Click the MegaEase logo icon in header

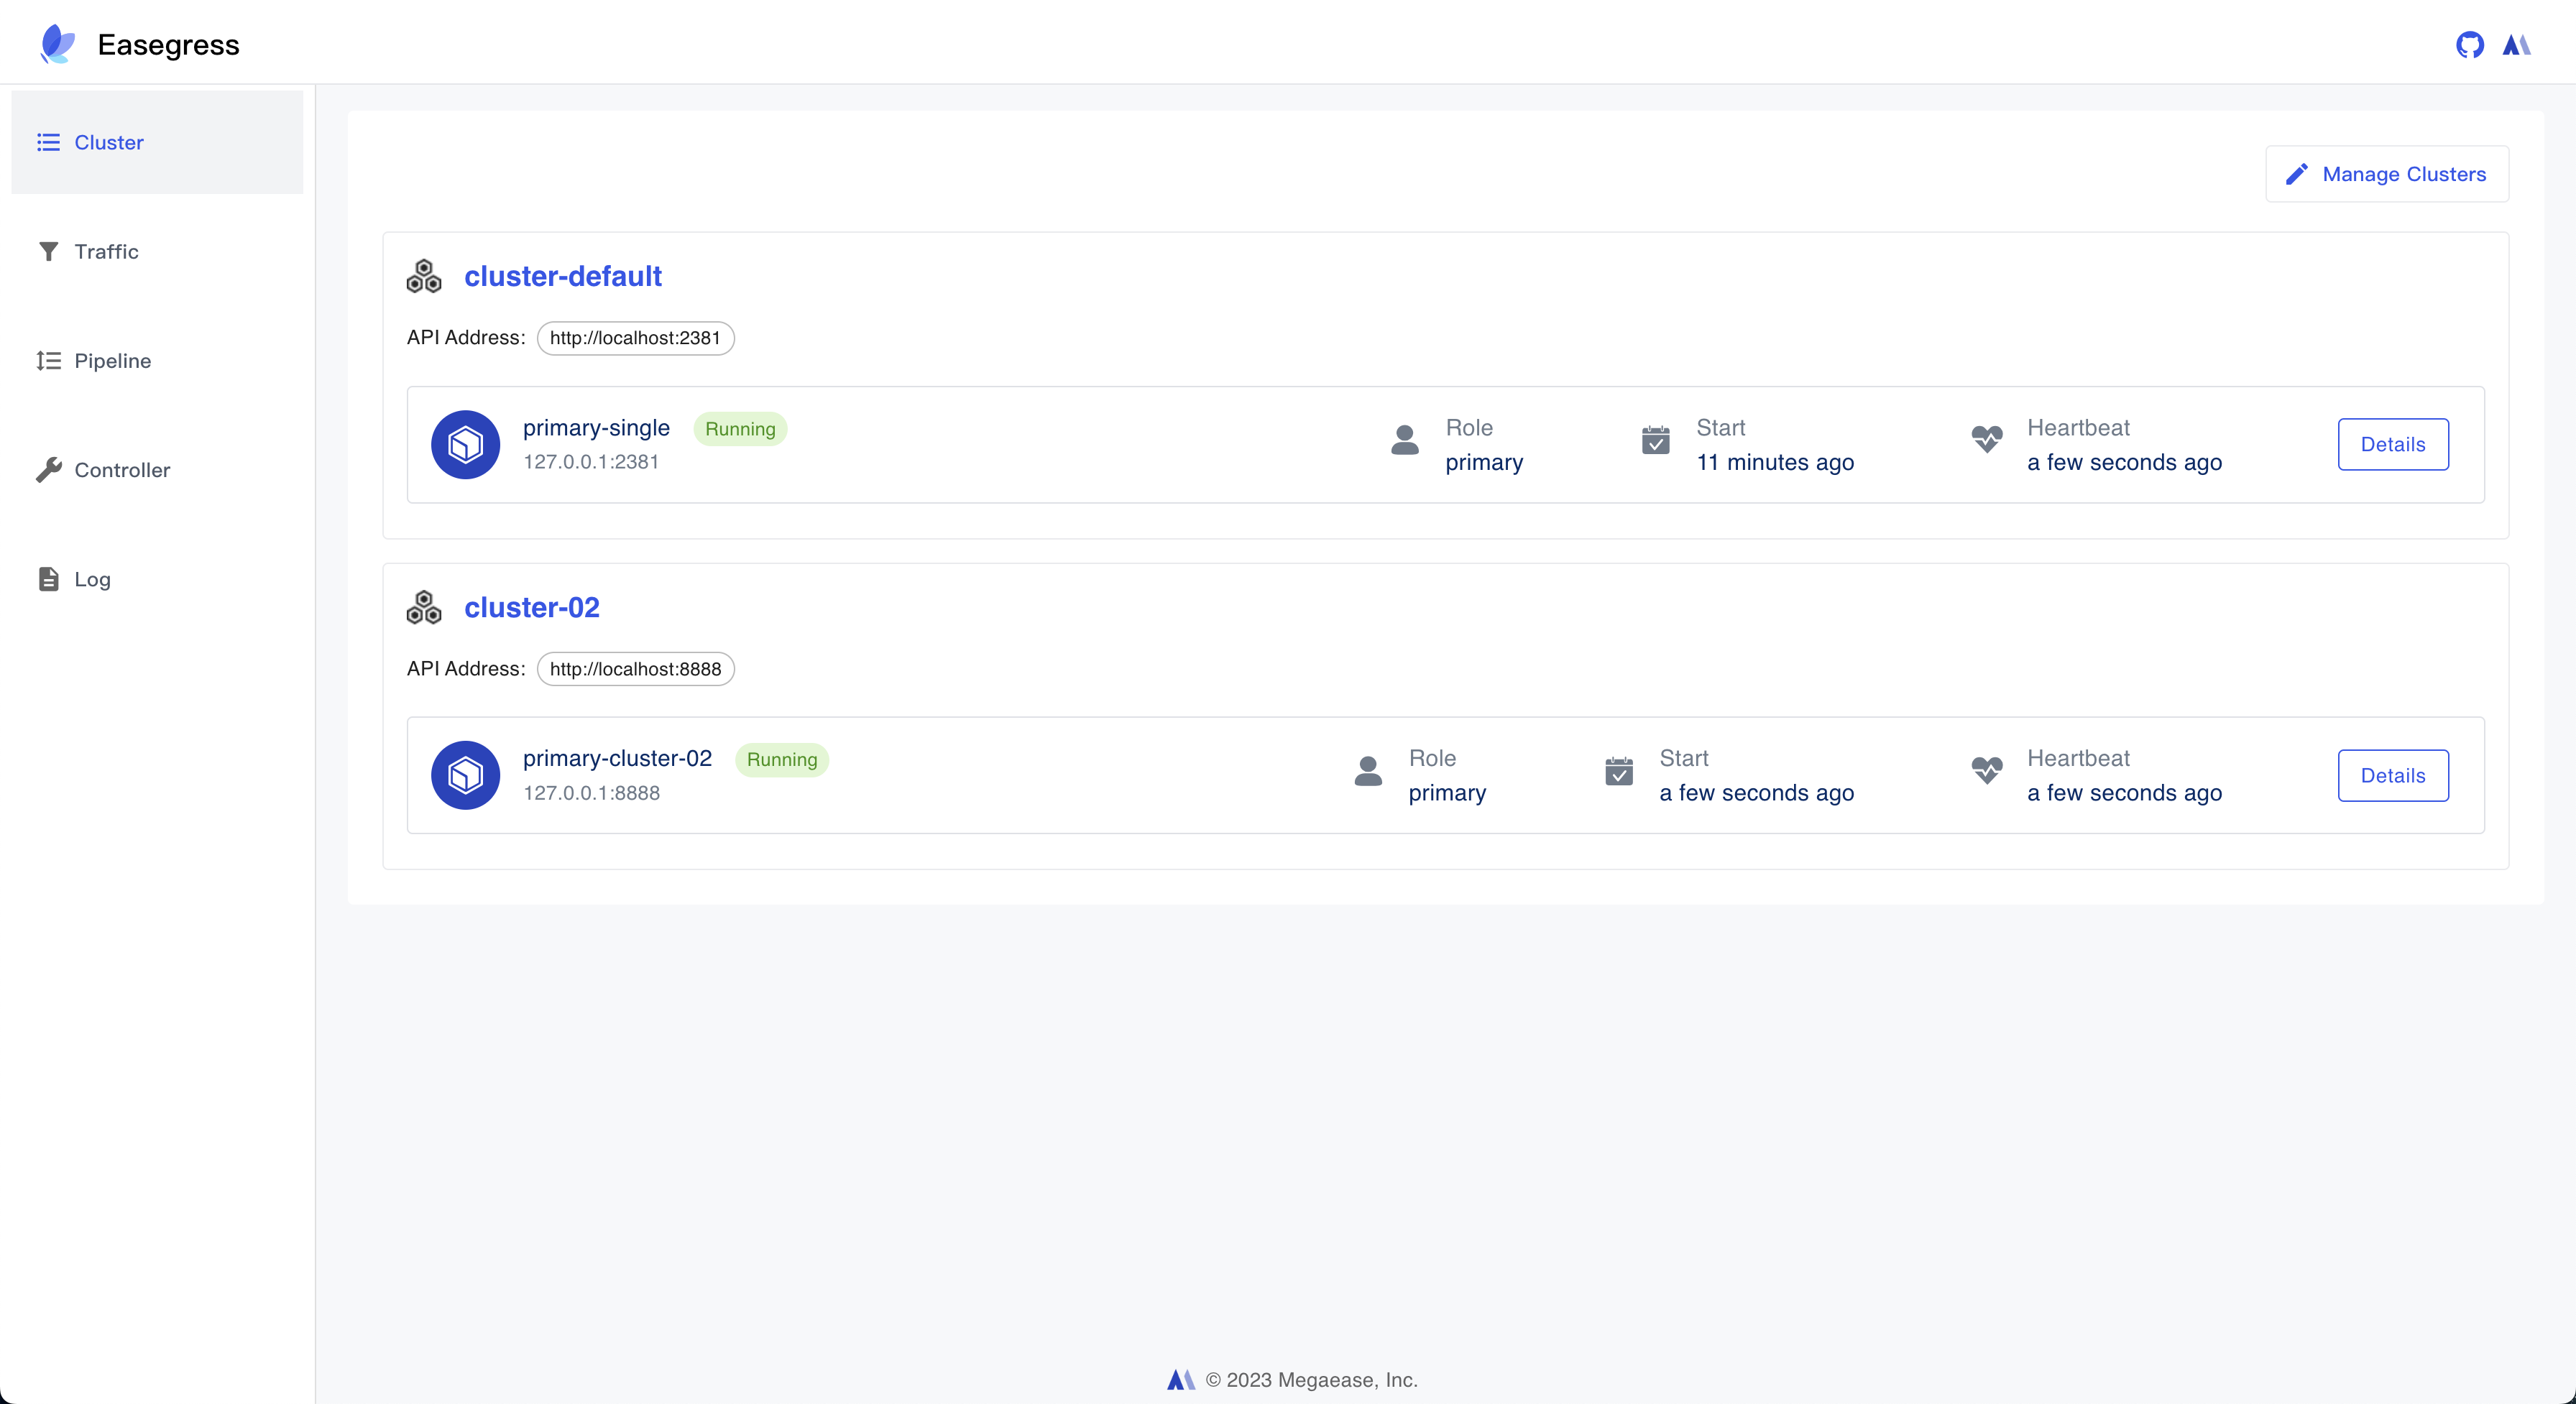tap(2516, 45)
